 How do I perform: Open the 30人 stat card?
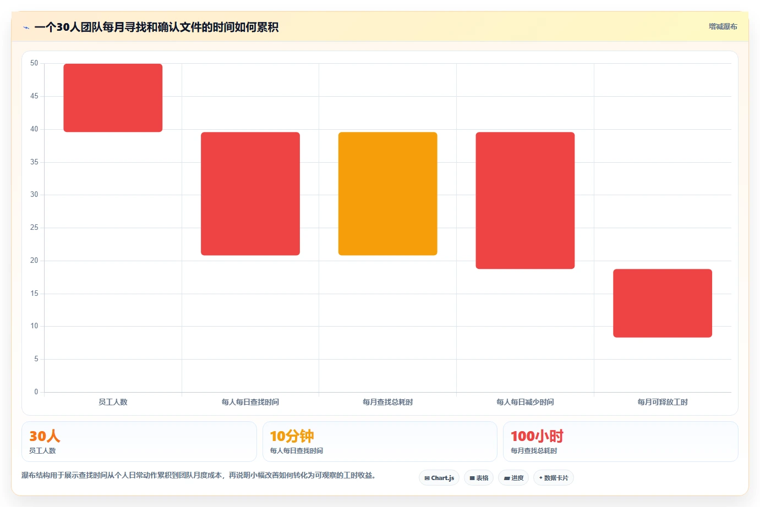(139, 442)
